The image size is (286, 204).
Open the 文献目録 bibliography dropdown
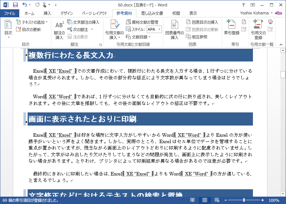point(138,37)
